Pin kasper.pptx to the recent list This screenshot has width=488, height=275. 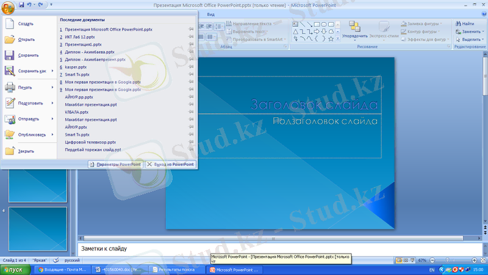point(192,67)
